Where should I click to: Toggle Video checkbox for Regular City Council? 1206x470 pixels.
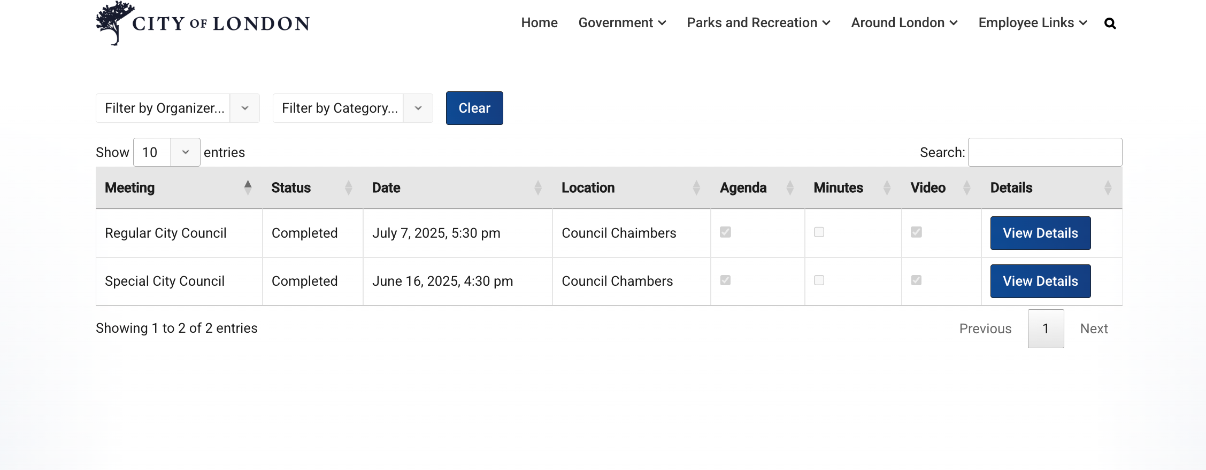pyautogui.click(x=916, y=232)
